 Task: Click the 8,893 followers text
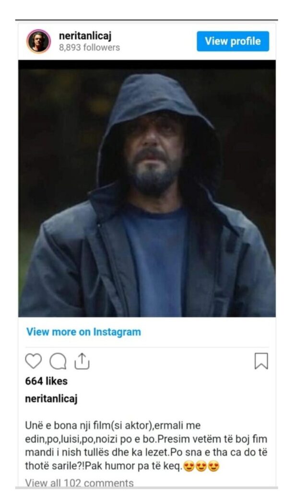pyautogui.click(x=90, y=47)
